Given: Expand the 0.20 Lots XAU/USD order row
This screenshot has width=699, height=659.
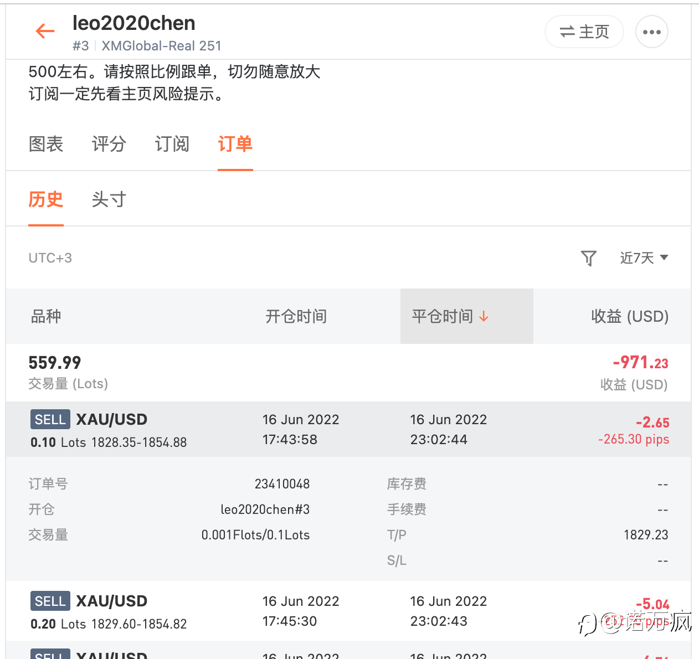Looking at the screenshot, I should (x=348, y=611).
